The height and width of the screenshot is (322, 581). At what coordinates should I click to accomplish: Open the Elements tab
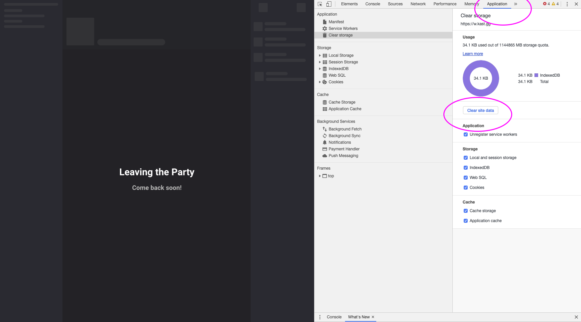[x=349, y=4]
